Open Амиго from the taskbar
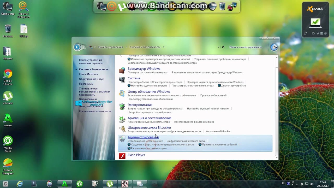The image size is (334, 188). click(x=65, y=184)
